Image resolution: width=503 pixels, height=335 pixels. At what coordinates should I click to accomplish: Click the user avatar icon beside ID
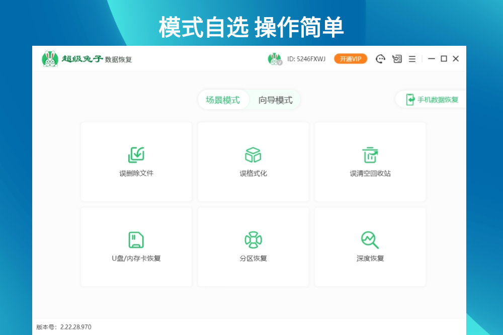point(274,59)
